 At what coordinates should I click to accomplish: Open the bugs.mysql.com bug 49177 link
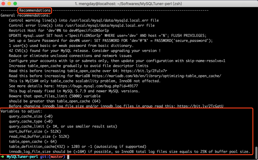[x=97, y=86]
